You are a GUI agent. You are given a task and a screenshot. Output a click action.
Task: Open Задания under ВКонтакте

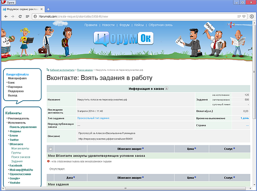(17, 161)
